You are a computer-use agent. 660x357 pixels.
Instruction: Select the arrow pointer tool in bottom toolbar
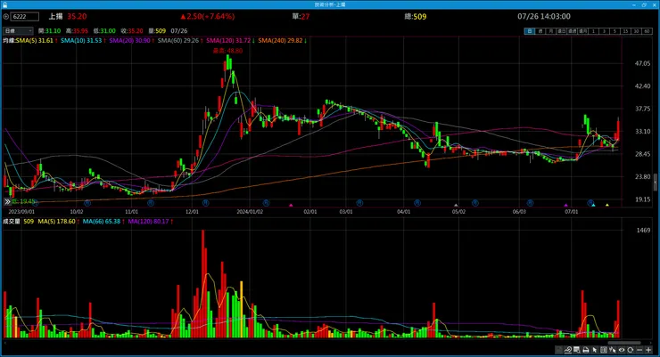pyautogui.click(x=595, y=350)
